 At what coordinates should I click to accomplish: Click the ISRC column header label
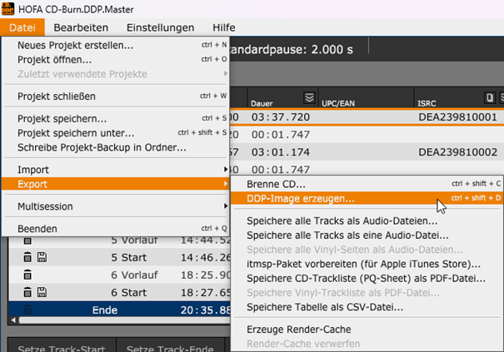click(427, 103)
